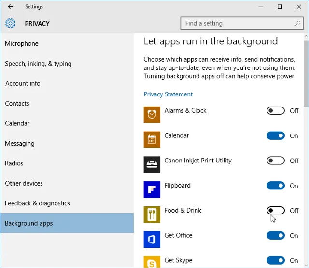This screenshot has height=268, width=309.
Task: Click the search magnifier icon
Action: click(x=297, y=23)
